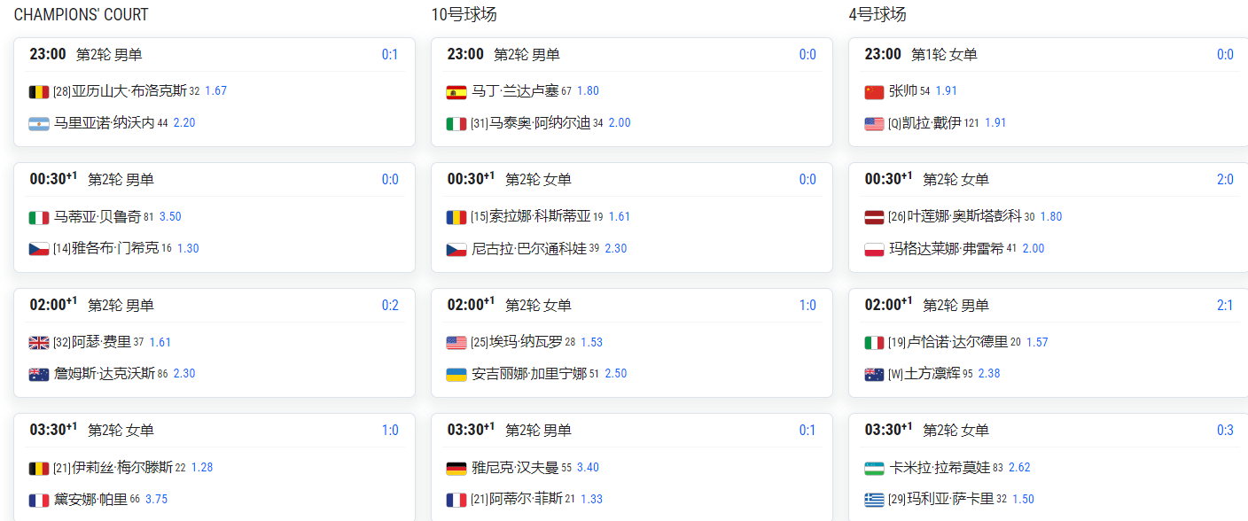Select odds 3.50 for 马蒂亚·贝鲁奇
Viewport: 1248px width, 521px height.
(x=170, y=217)
